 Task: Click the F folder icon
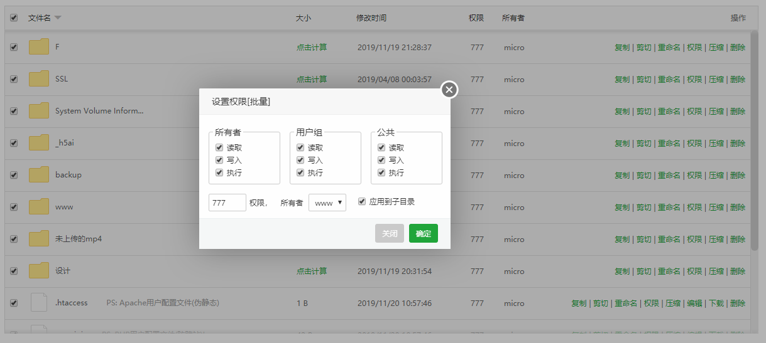coord(39,47)
